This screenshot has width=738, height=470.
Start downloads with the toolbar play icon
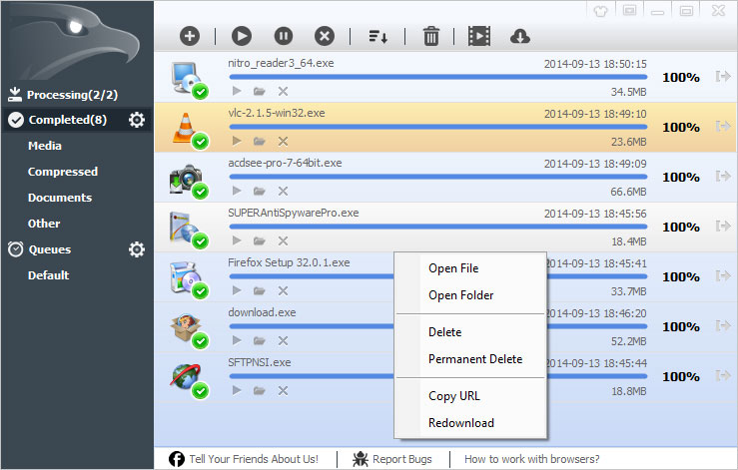(x=242, y=36)
